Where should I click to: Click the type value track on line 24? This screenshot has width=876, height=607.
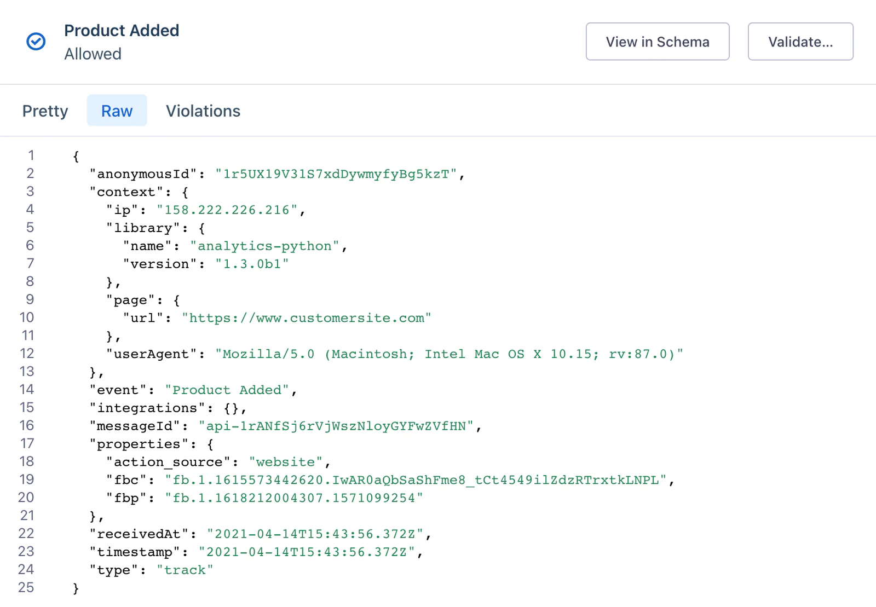185,570
